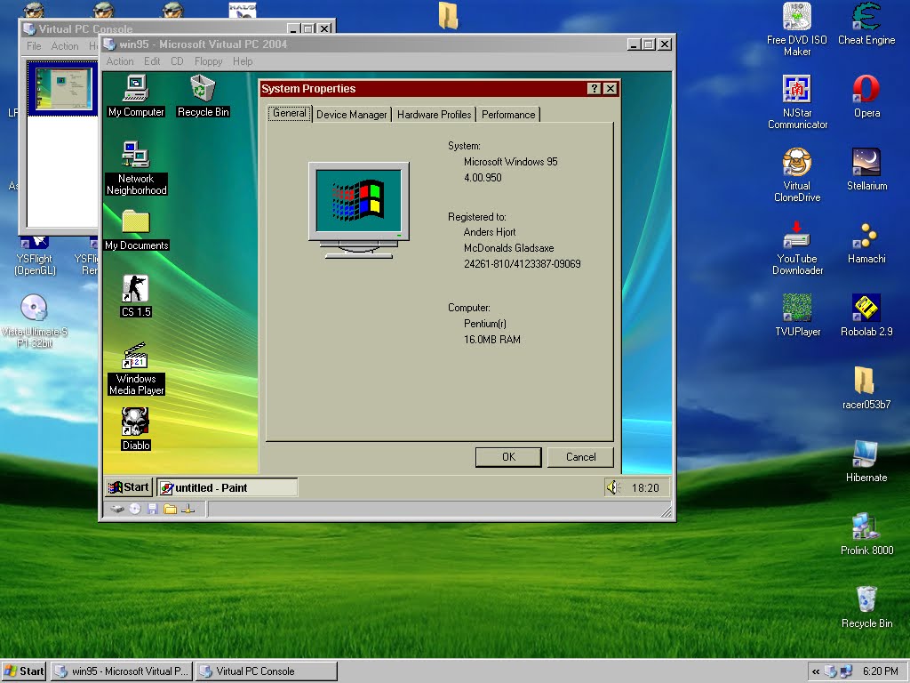910x683 pixels.
Task: Click 'Pentium(r)' computer text
Action: click(485, 324)
